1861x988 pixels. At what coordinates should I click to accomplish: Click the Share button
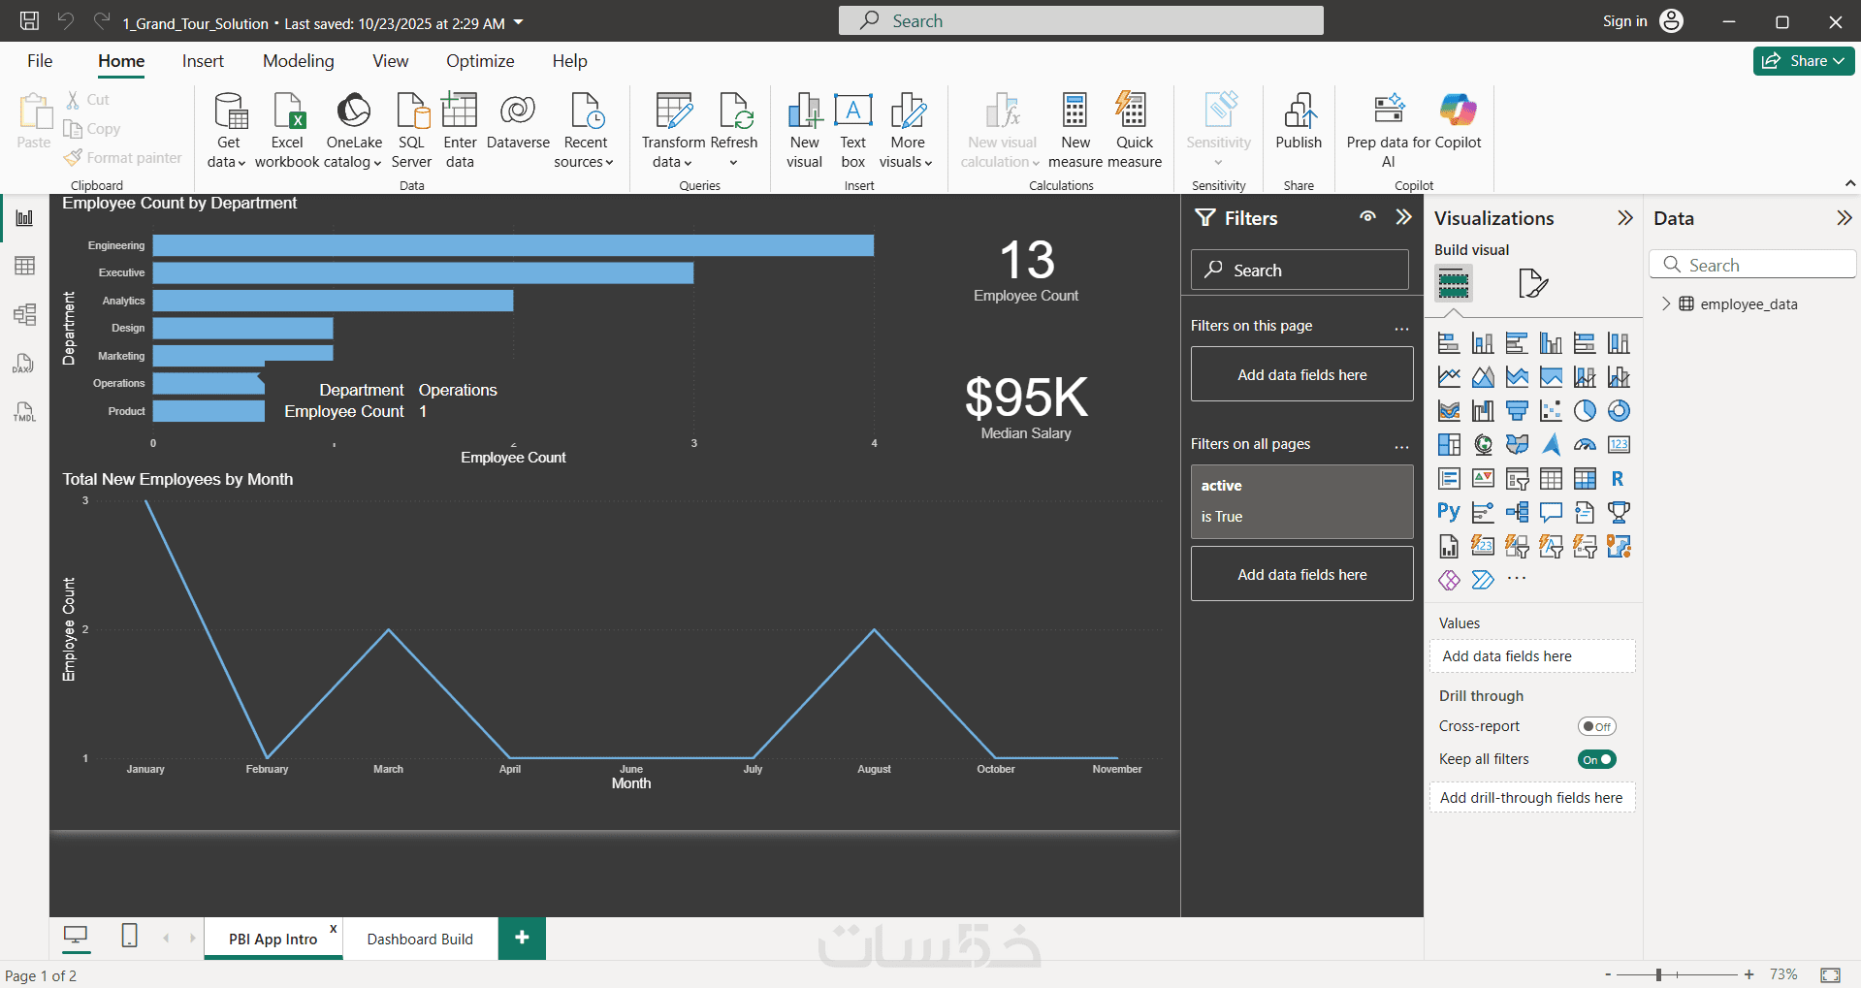pos(1804,61)
